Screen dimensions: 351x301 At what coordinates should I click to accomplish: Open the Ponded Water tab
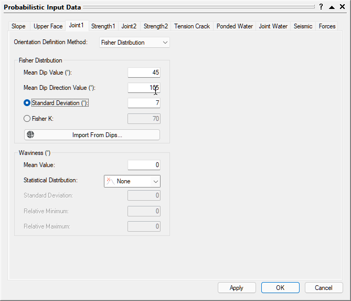pos(235,26)
